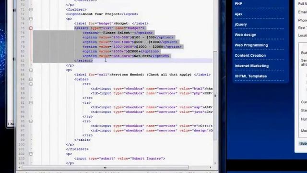This screenshot has height=173, width=307.
Task: Collapse the tr fold marker on line 91
Action: (31, 102)
